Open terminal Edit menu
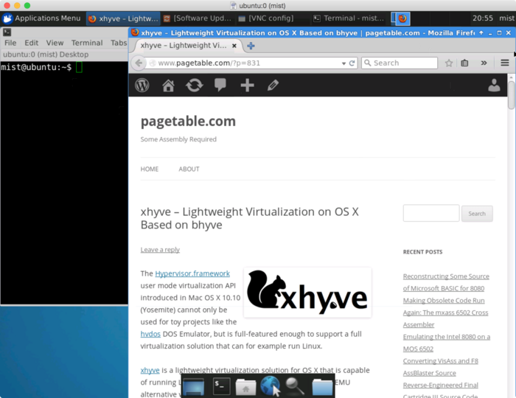This screenshot has height=398, width=516. click(31, 43)
